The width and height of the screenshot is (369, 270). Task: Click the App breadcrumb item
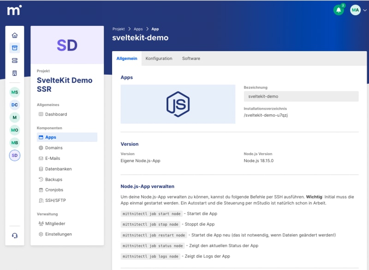[155, 29]
